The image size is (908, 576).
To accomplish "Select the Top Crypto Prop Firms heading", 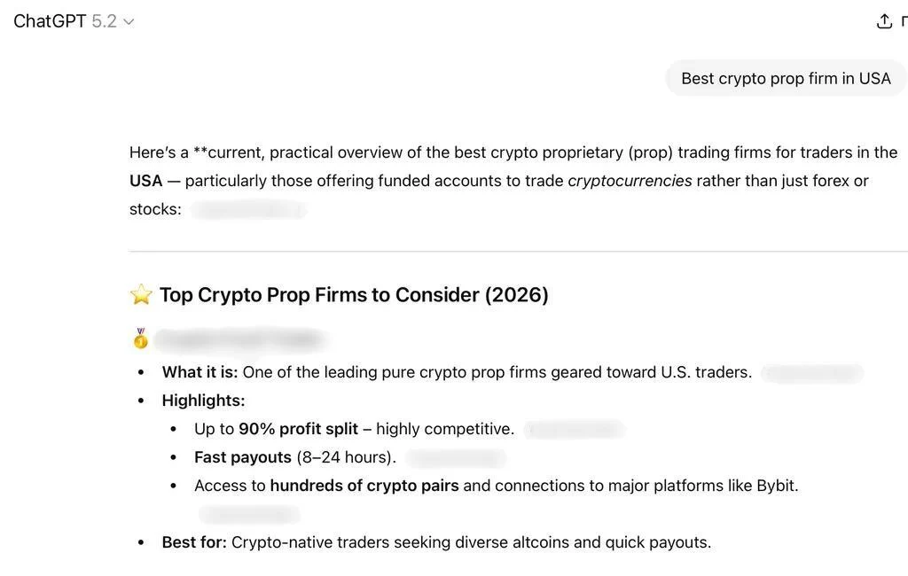I will 354,293.
